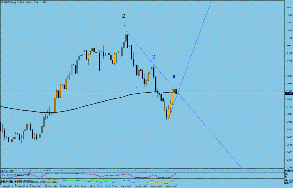
Task: Click the "15 Sep 2010" date label
Action: (x=52, y=186)
